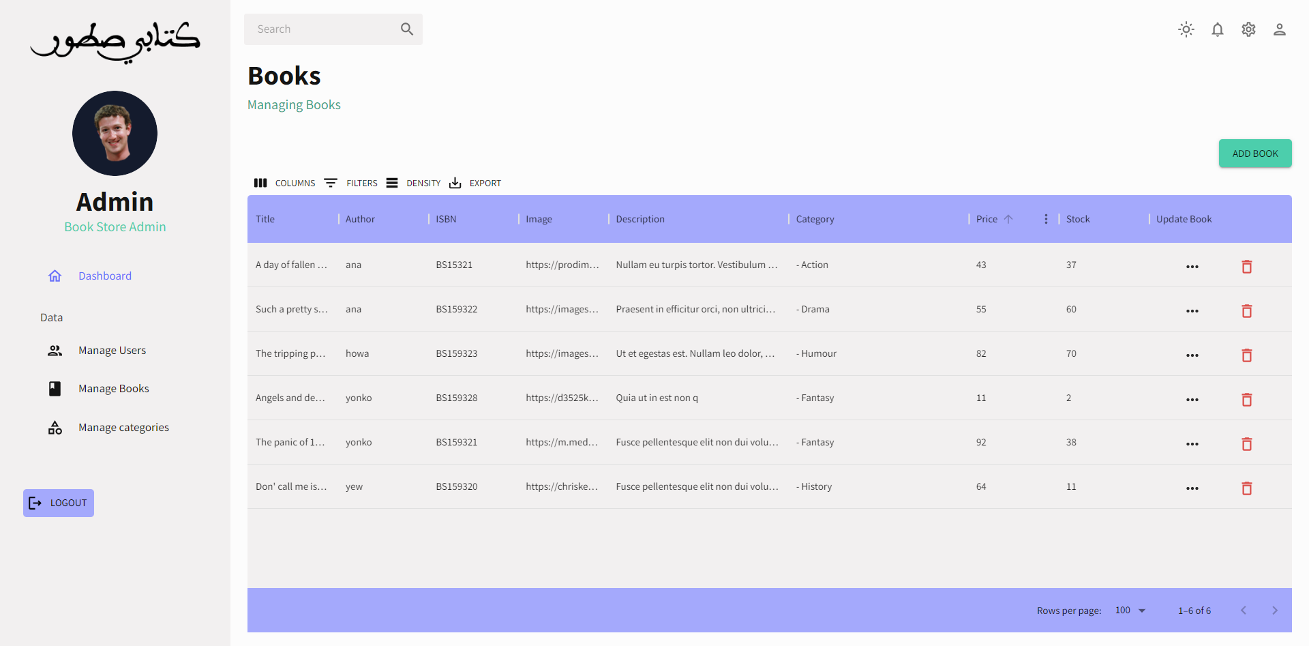Screen dimensions: 1309x646
Task: Delete 'The tripping p…' book row
Action: [x=1247, y=355]
